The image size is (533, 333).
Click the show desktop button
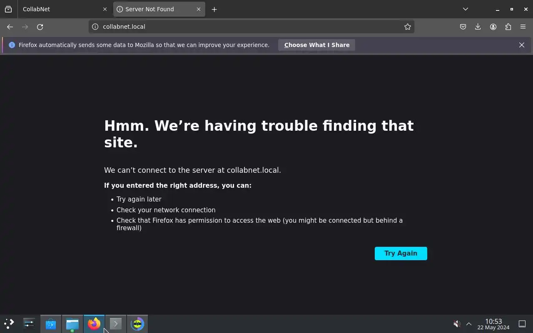click(522, 324)
